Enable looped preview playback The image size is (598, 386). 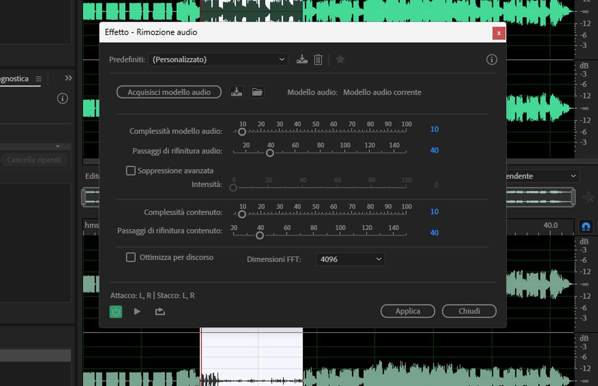pyautogui.click(x=159, y=311)
